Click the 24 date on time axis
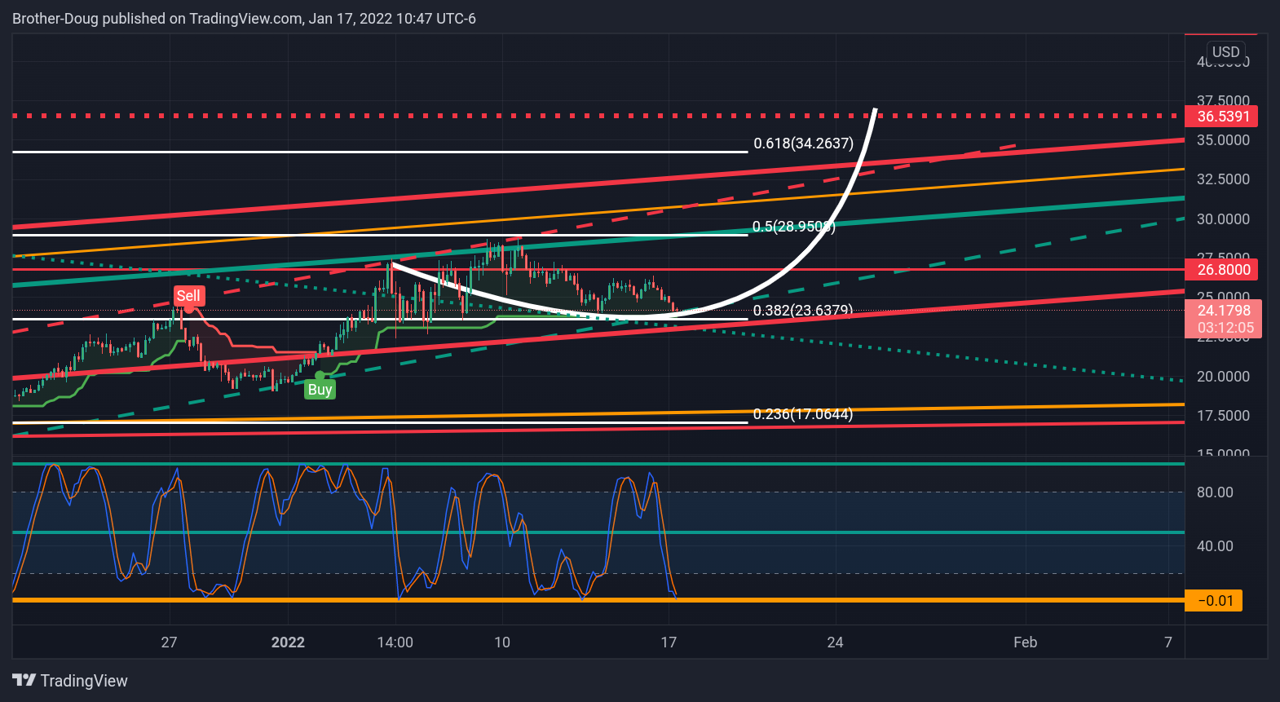 (835, 642)
